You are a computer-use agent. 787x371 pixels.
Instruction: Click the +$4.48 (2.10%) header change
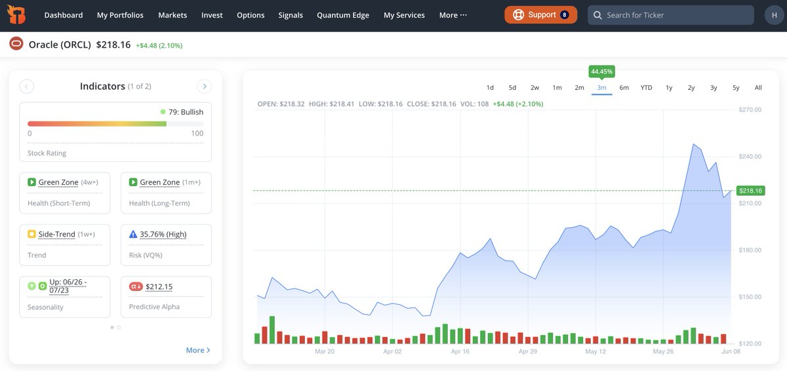click(159, 45)
